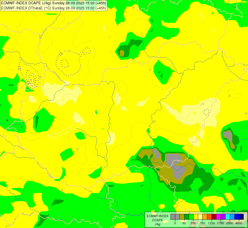This screenshot has width=248, height=228.
Task: Select the dark green legend swatch
Action: 187,217
